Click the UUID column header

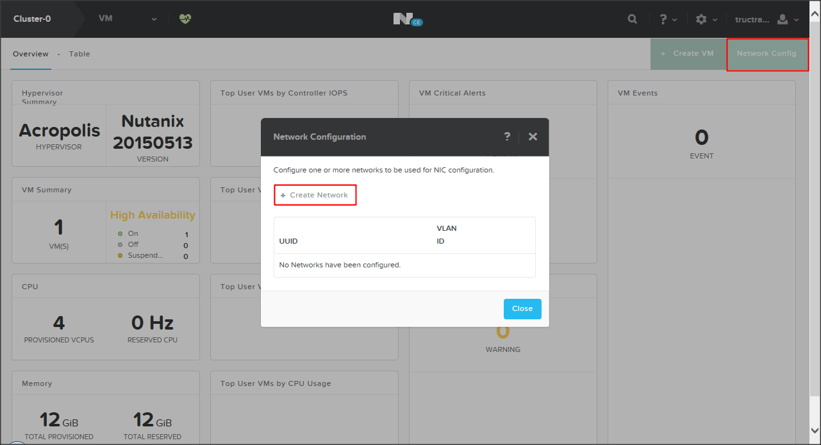pyautogui.click(x=289, y=241)
